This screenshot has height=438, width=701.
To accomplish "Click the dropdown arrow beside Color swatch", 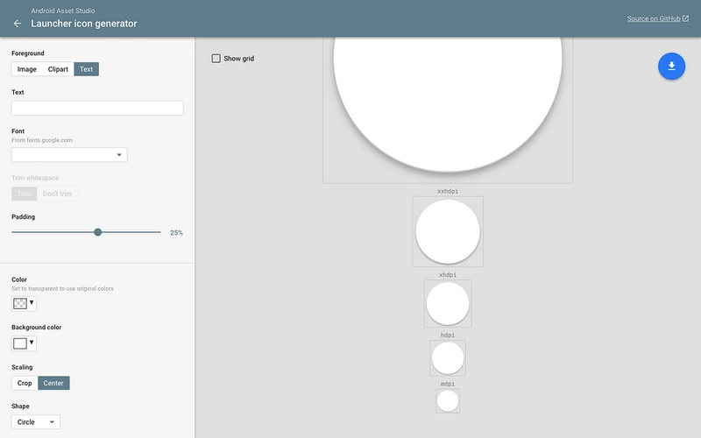I will 32,302.
